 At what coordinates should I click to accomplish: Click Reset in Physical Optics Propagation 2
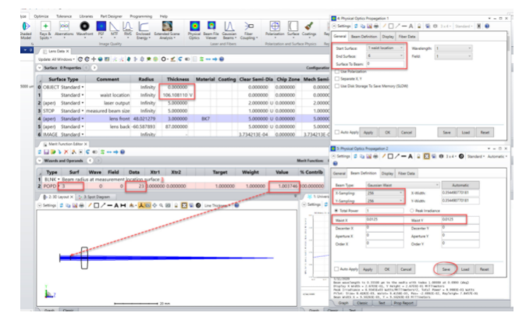pyautogui.click(x=484, y=269)
